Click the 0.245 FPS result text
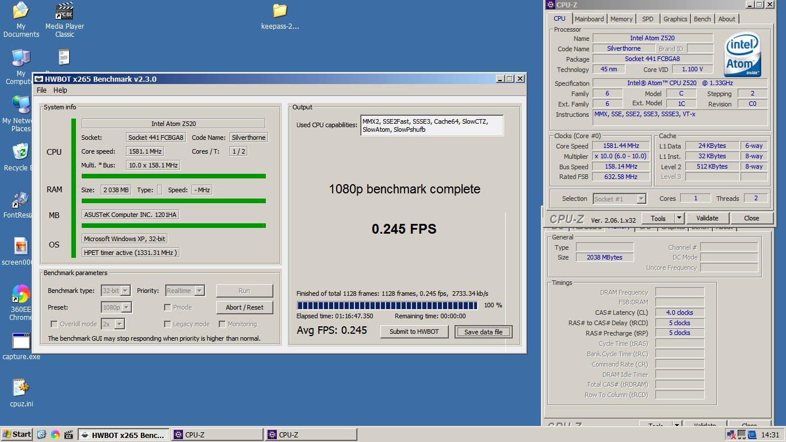Viewport: 786px width, 442px height. coord(404,229)
